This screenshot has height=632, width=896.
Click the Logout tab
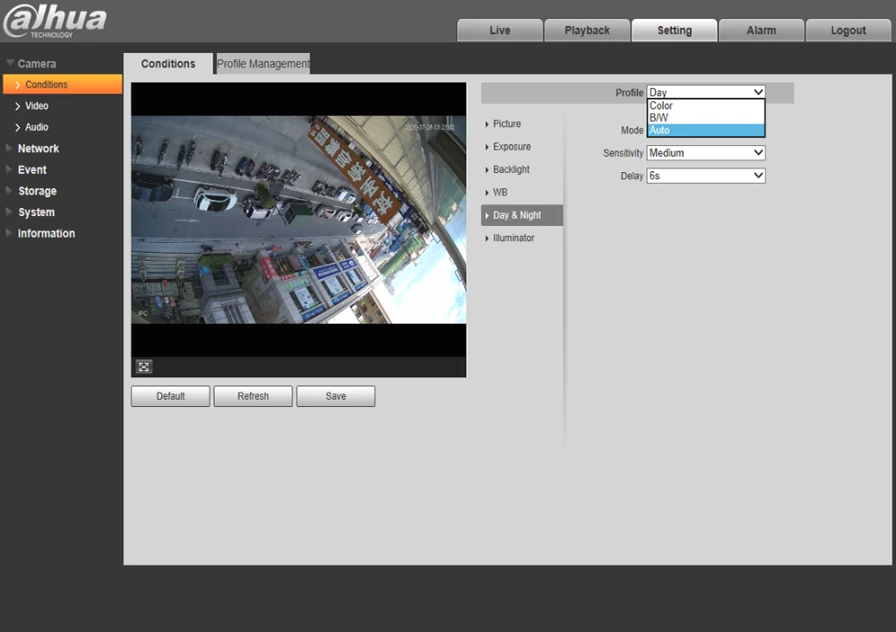(848, 30)
